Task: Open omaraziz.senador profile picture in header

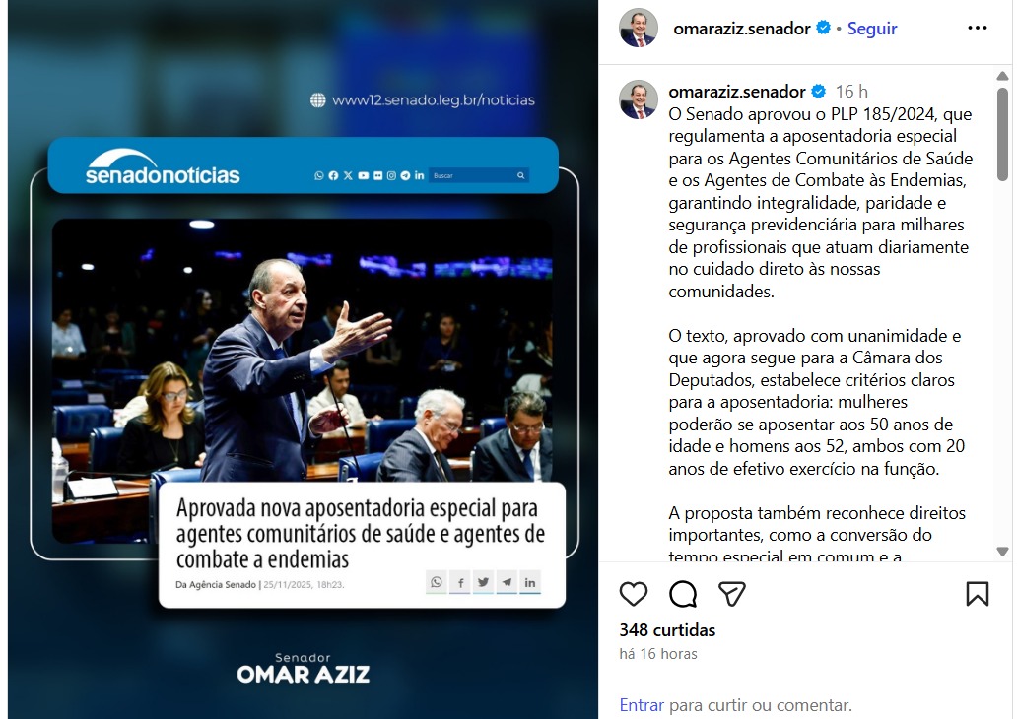Action: [x=639, y=29]
